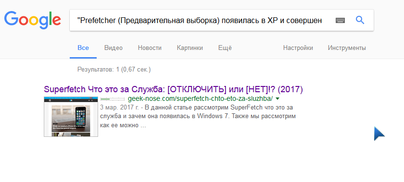
Task: Click the snippet date 3 мар. 2017 г.
Action: click(x=119, y=108)
